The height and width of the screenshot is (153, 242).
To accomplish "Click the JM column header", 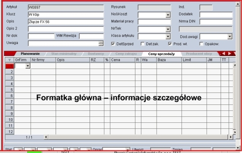I will tap(214, 60).
